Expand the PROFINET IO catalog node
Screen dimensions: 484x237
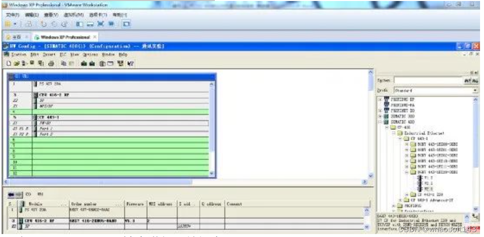(380, 111)
